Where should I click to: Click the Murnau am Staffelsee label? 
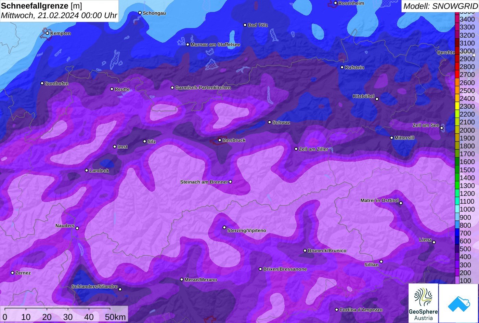click(215, 44)
